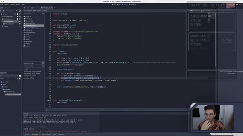Toggle visibility of Control root node
The height and width of the screenshot is (136, 243).
point(20,14)
